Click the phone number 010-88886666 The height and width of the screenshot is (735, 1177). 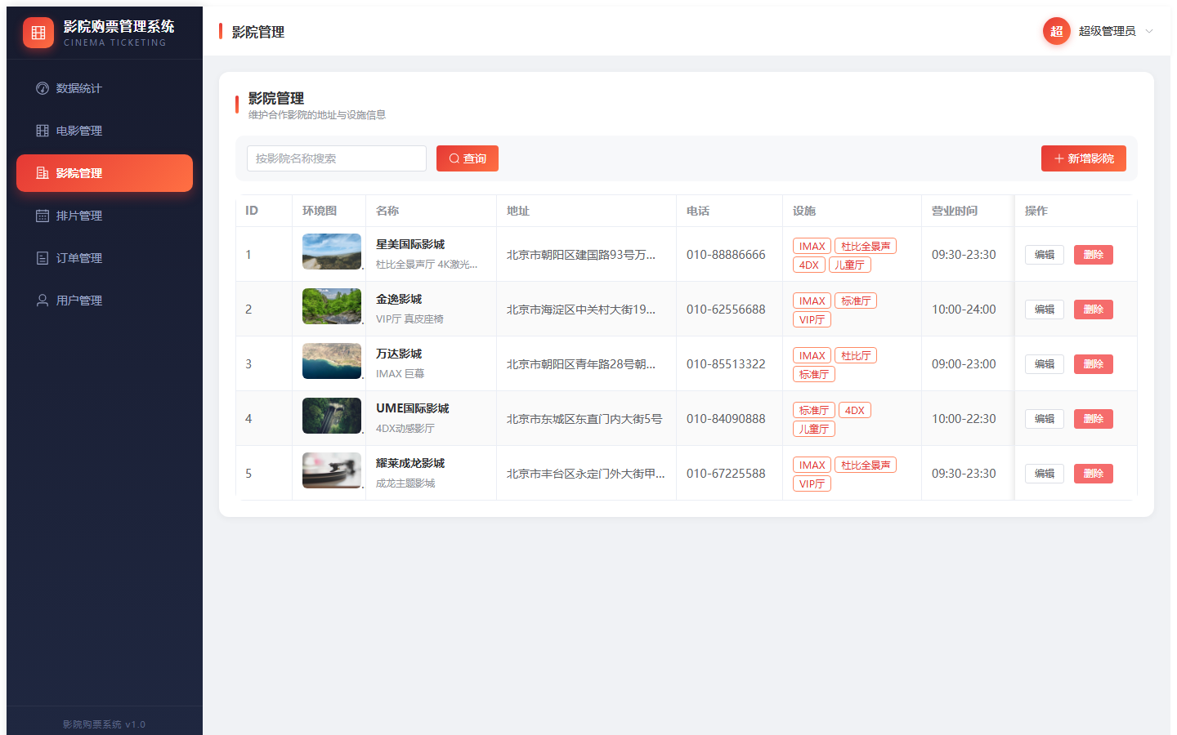pos(726,255)
